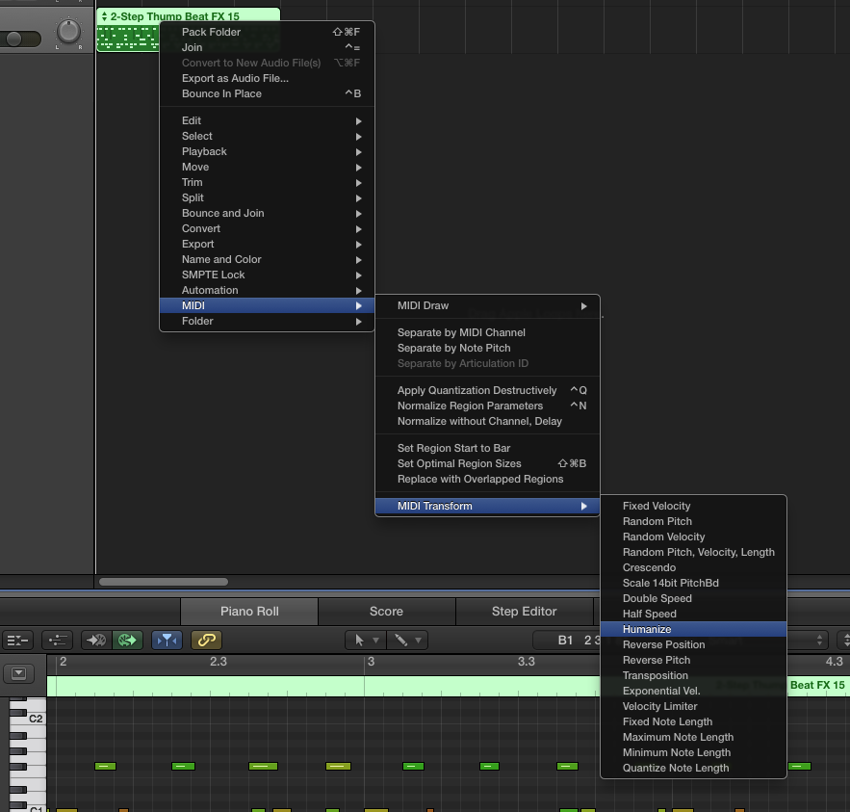Expand the Folder submenu
Screen dimensions: 850x812
tap(267, 321)
